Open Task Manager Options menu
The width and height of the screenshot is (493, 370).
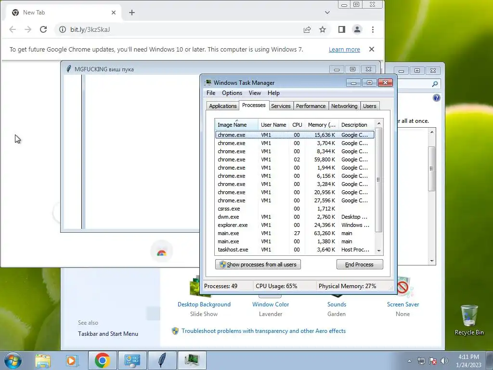tap(232, 93)
